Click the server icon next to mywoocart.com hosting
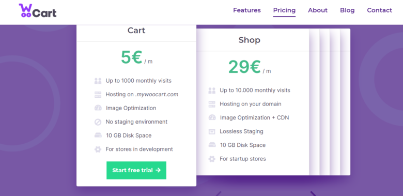 pos(98,95)
